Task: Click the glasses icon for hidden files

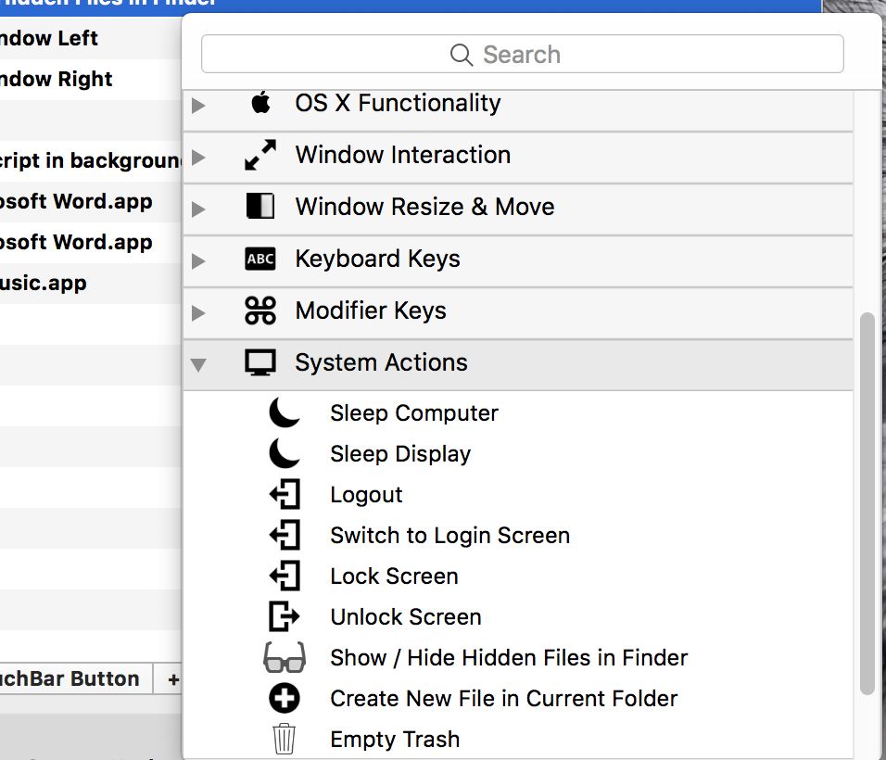Action: click(285, 658)
